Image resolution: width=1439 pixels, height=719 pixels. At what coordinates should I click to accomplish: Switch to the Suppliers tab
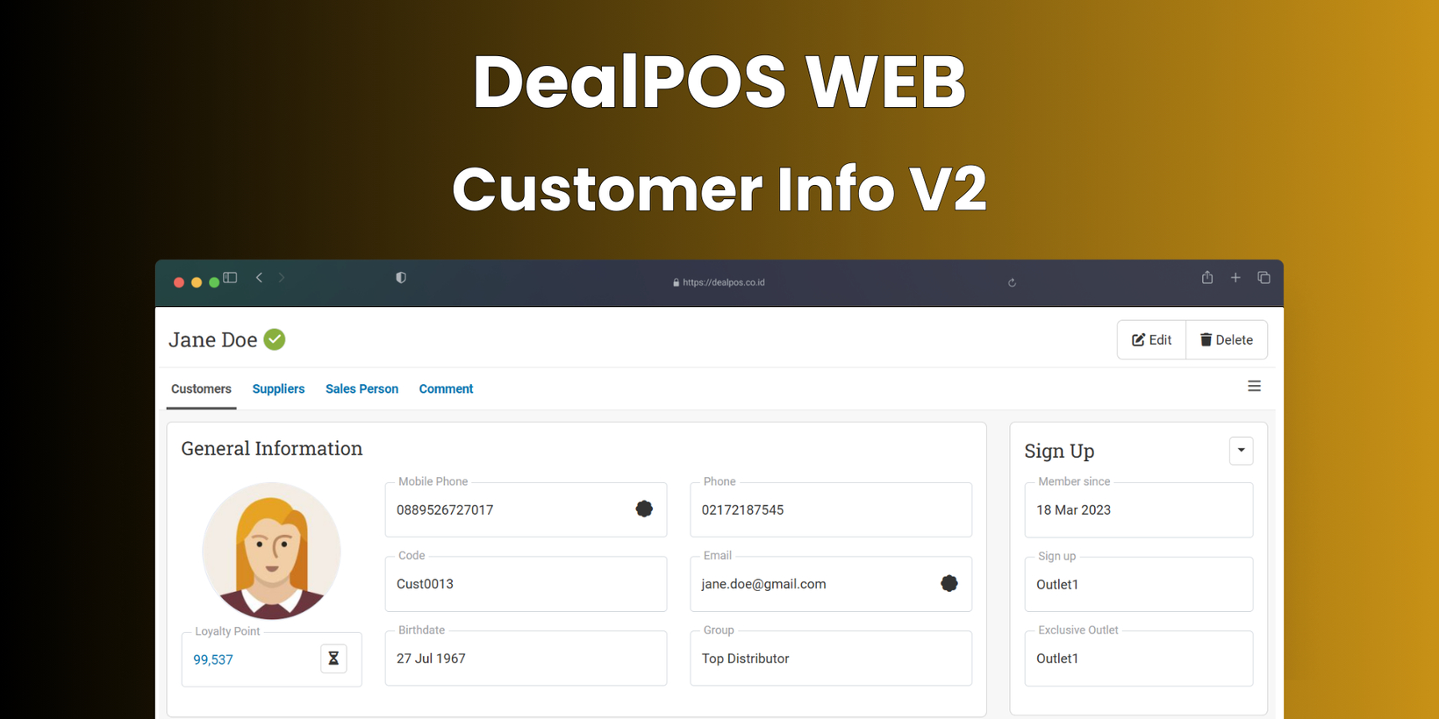pyautogui.click(x=278, y=389)
